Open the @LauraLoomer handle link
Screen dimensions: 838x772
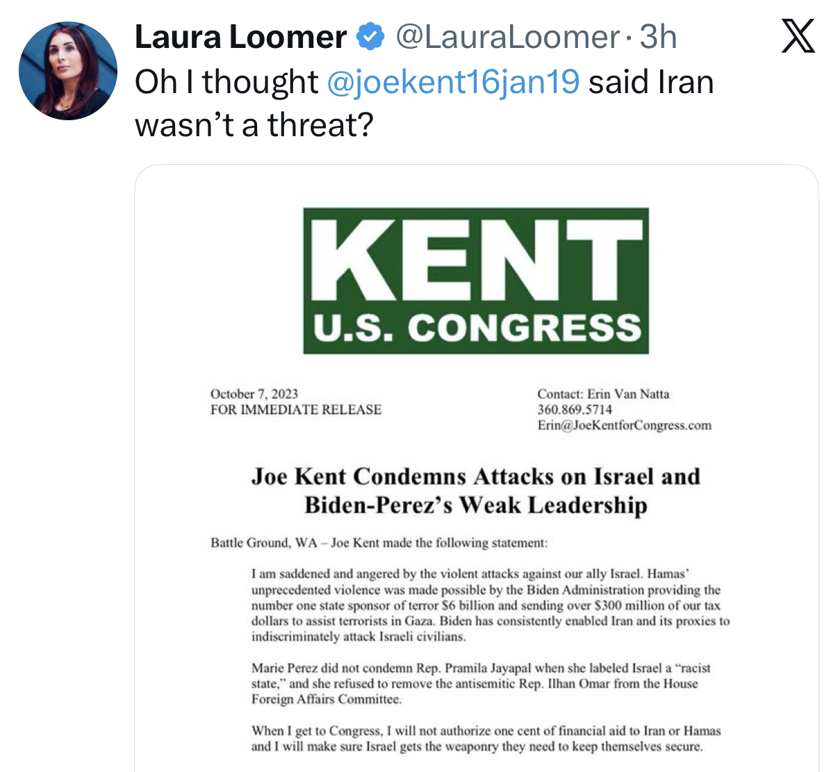click(x=507, y=37)
